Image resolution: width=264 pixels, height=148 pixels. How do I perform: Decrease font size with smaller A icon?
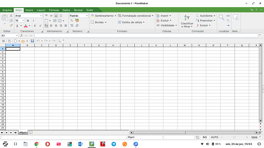pos(40,26)
